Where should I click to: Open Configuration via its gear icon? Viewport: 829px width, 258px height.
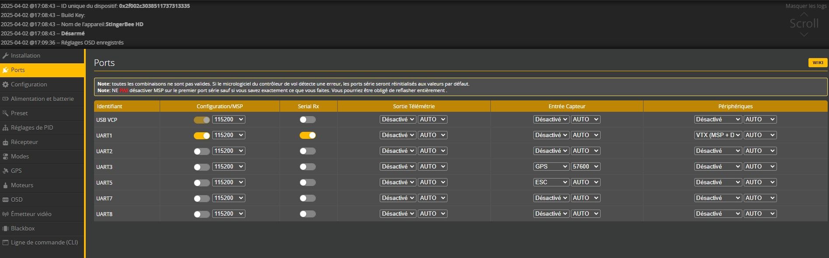pyautogui.click(x=6, y=85)
